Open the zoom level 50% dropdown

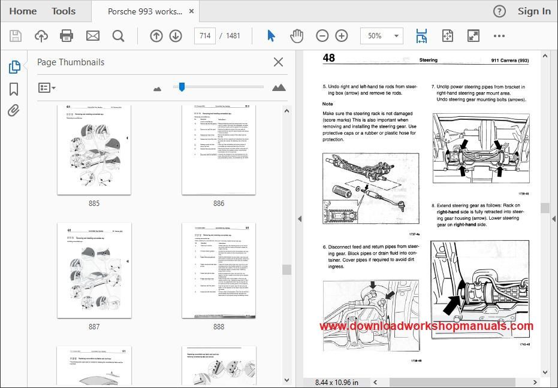(381, 36)
